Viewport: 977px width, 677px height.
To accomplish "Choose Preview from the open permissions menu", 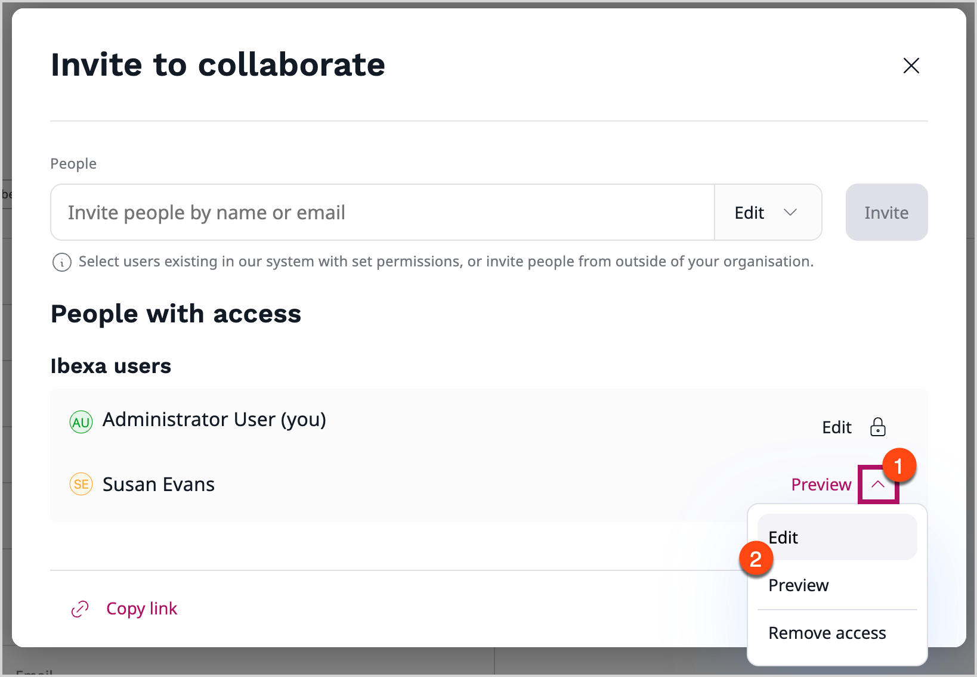I will [x=799, y=585].
